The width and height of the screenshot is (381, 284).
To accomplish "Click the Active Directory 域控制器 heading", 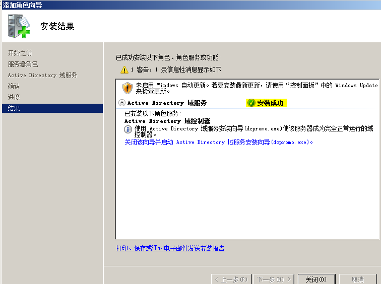I will point(167,121).
